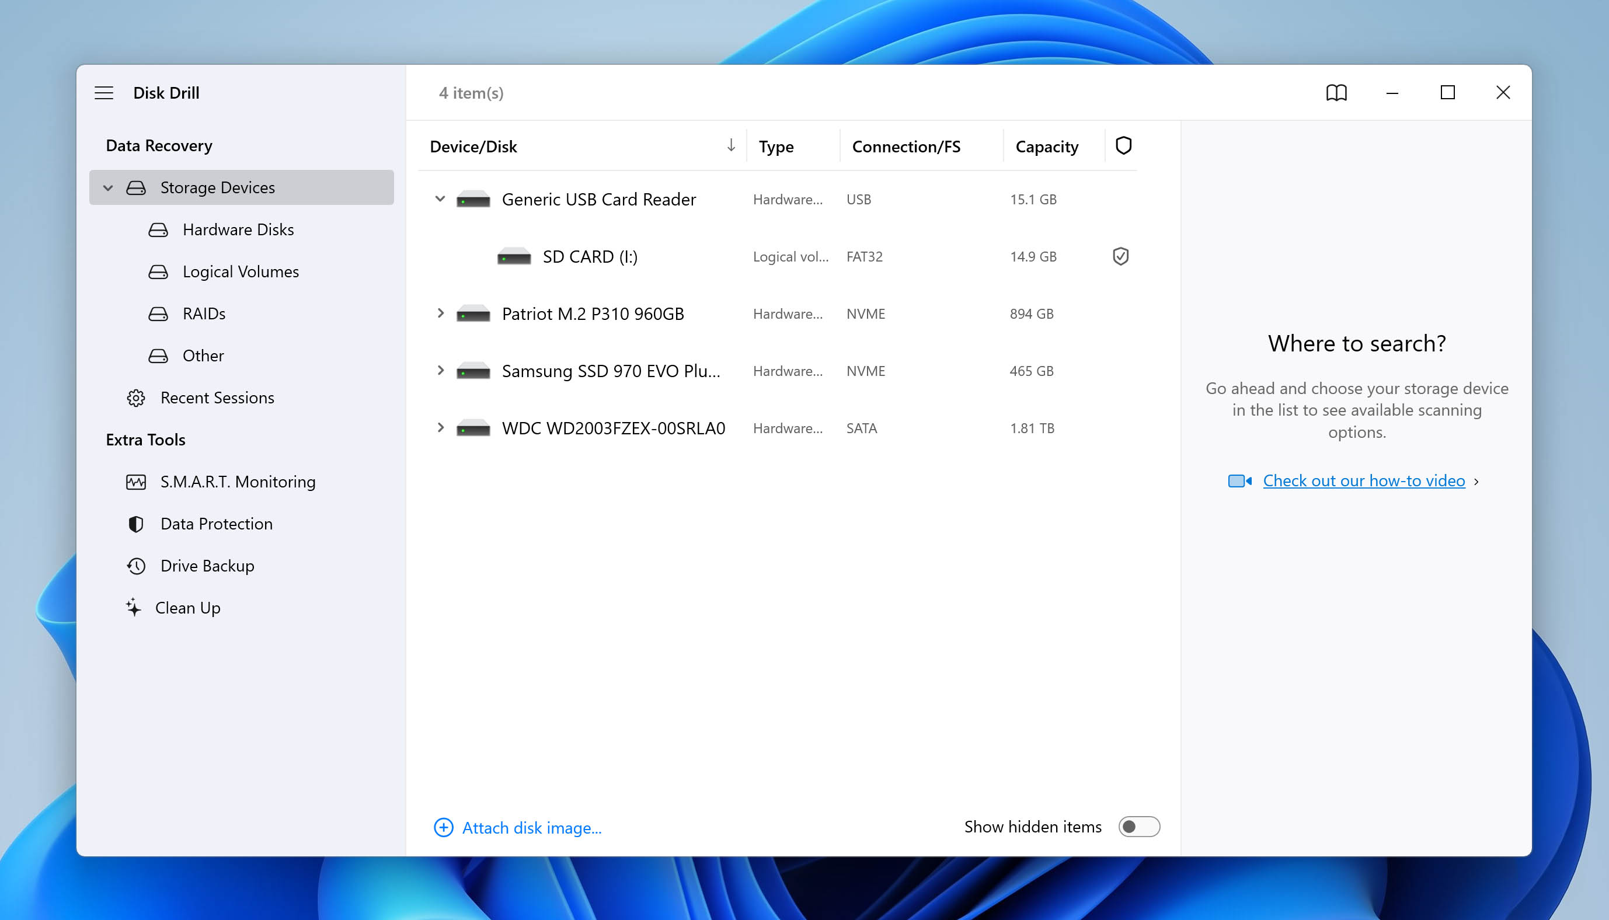Screen dimensions: 1609x920
Task: Click the hamburger menu icon top-left
Action: [104, 92]
